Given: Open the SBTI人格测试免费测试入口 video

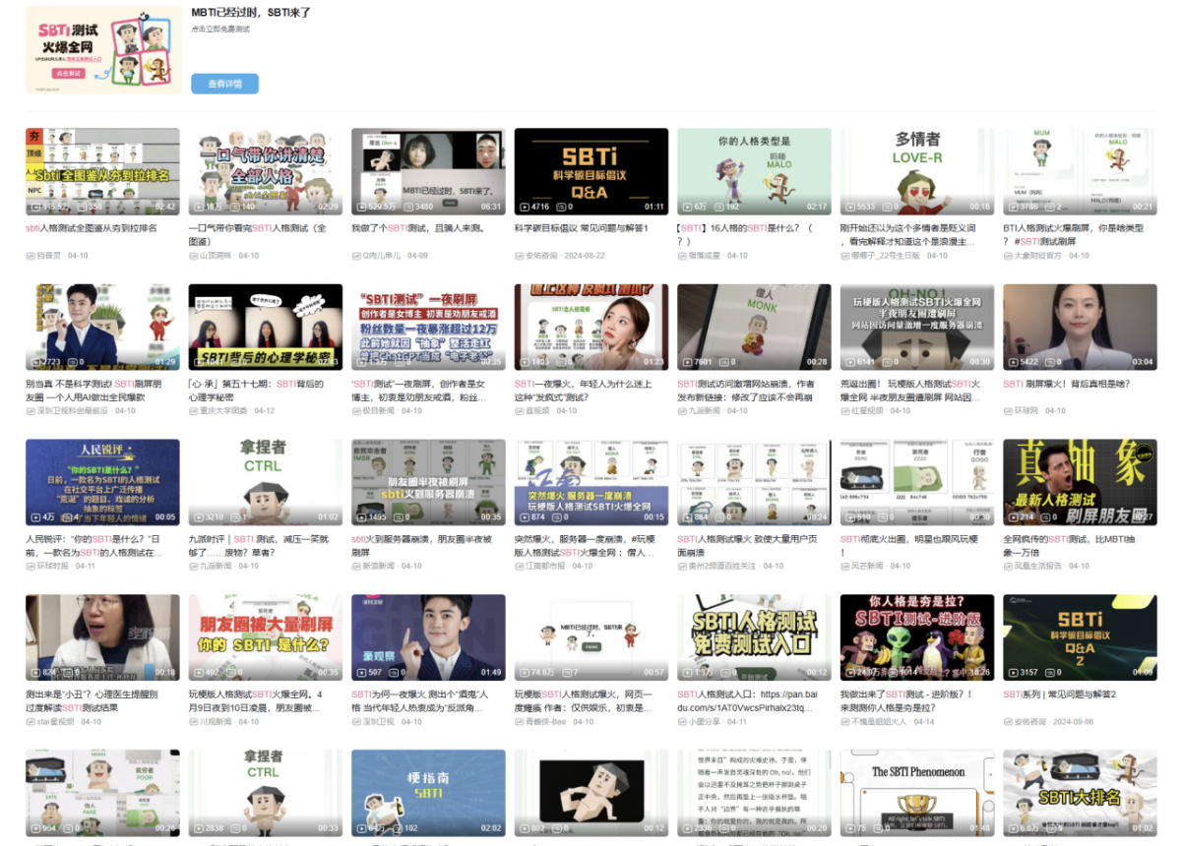Looking at the screenshot, I should 753,637.
